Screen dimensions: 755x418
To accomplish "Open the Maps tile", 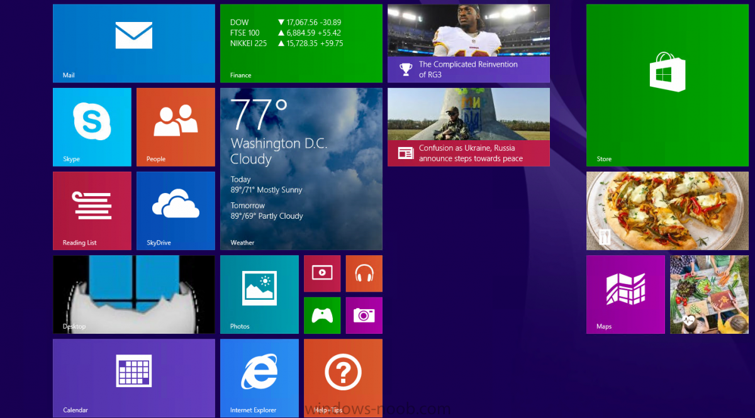I will click(x=625, y=294).
